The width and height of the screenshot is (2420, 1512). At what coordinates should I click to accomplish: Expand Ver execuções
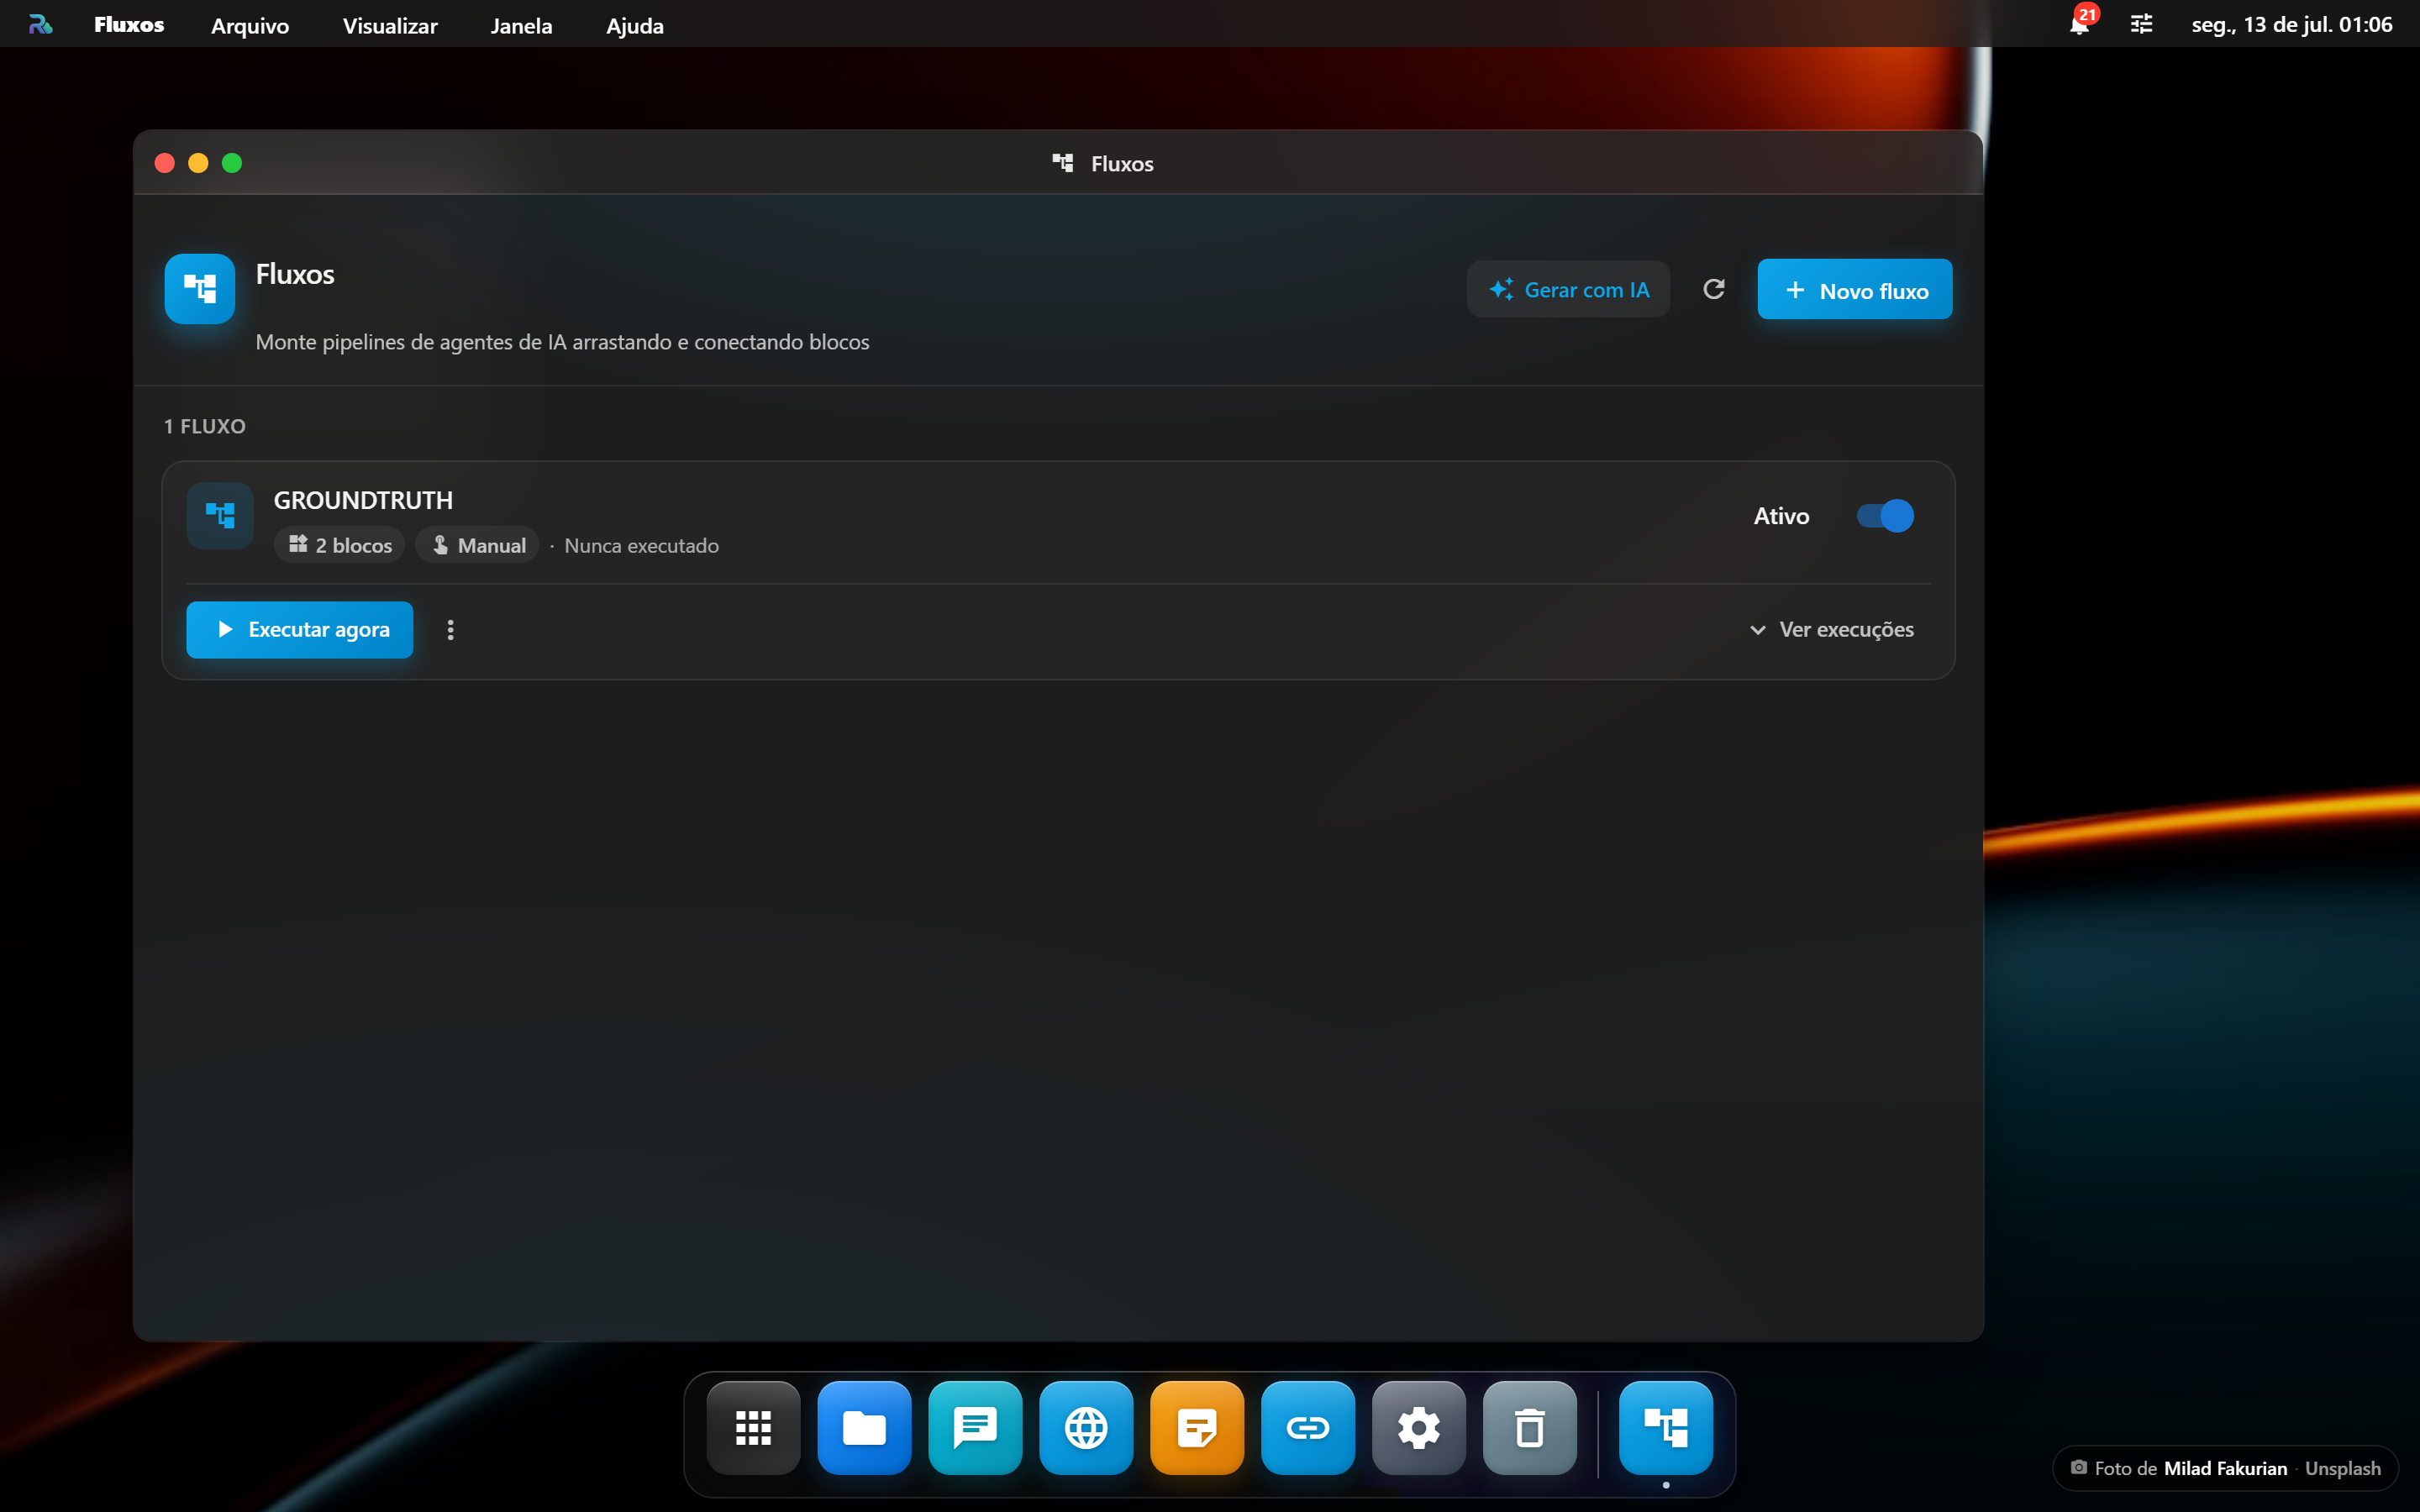[x=1832, y=630]
